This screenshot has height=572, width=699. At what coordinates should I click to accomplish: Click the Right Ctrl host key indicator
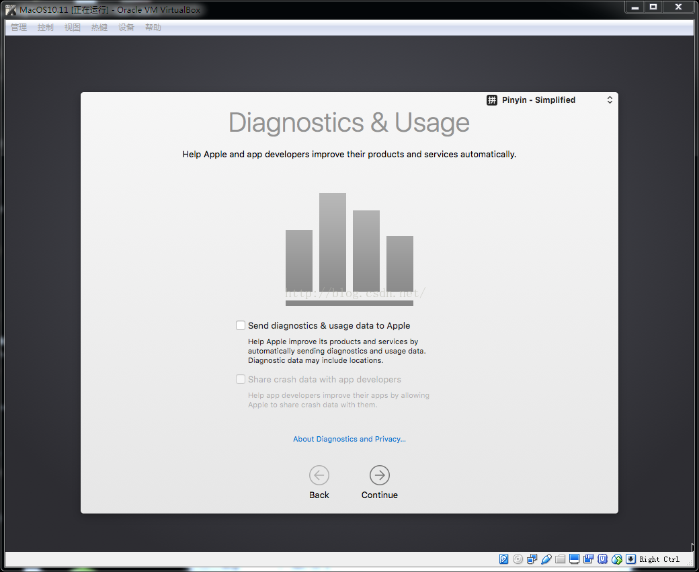click(659, 559)
